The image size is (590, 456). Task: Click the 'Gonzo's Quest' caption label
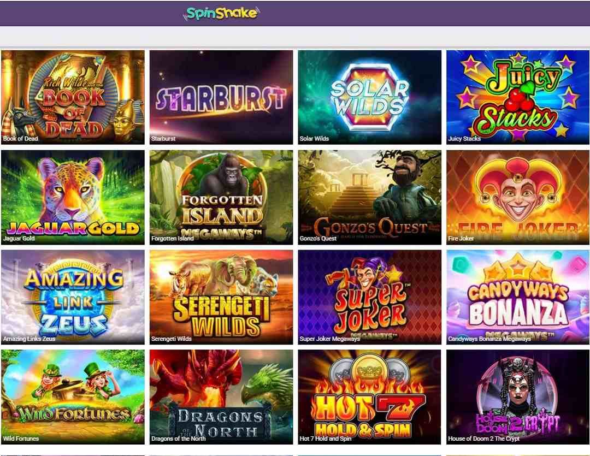(318, 238)
